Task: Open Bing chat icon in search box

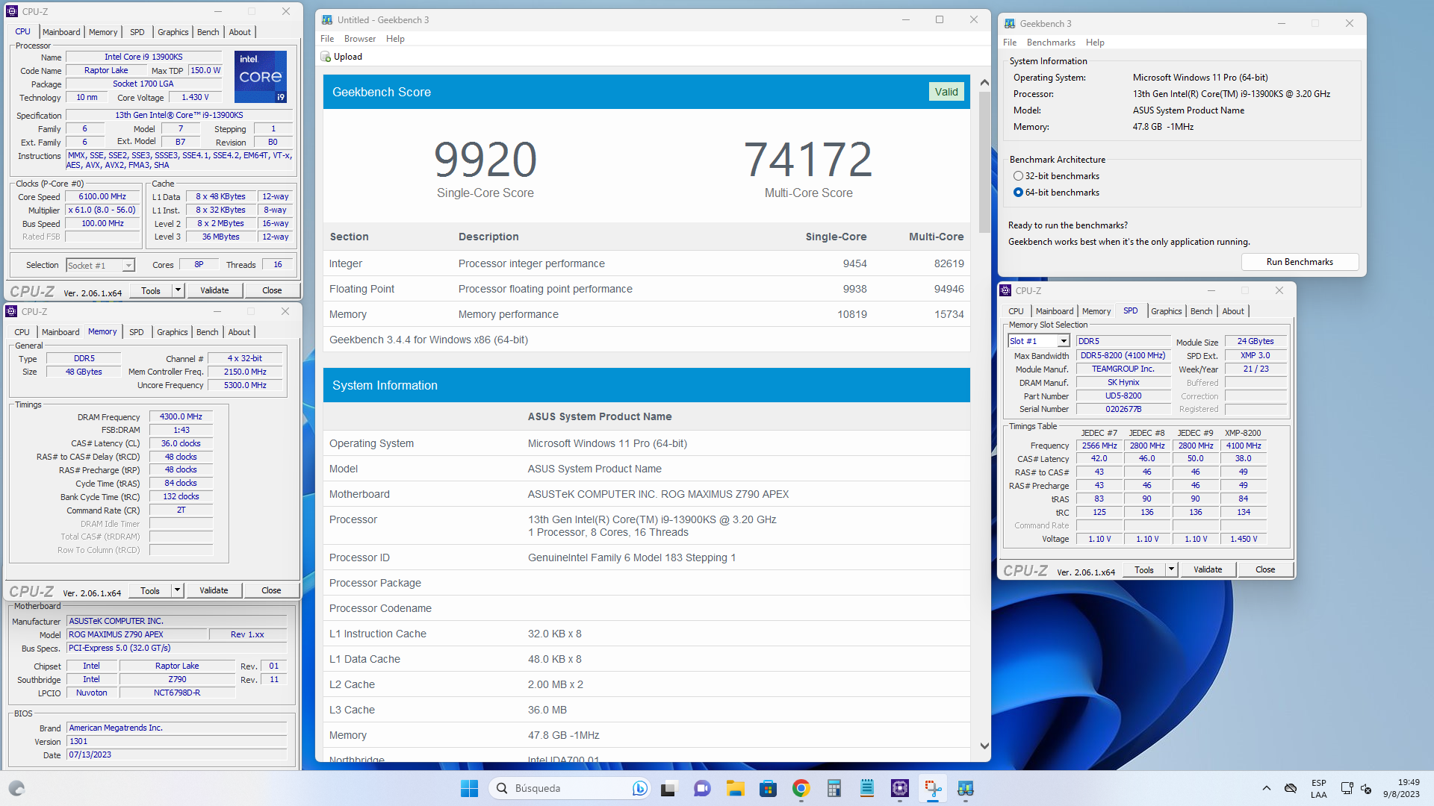Action: (639, 788)
